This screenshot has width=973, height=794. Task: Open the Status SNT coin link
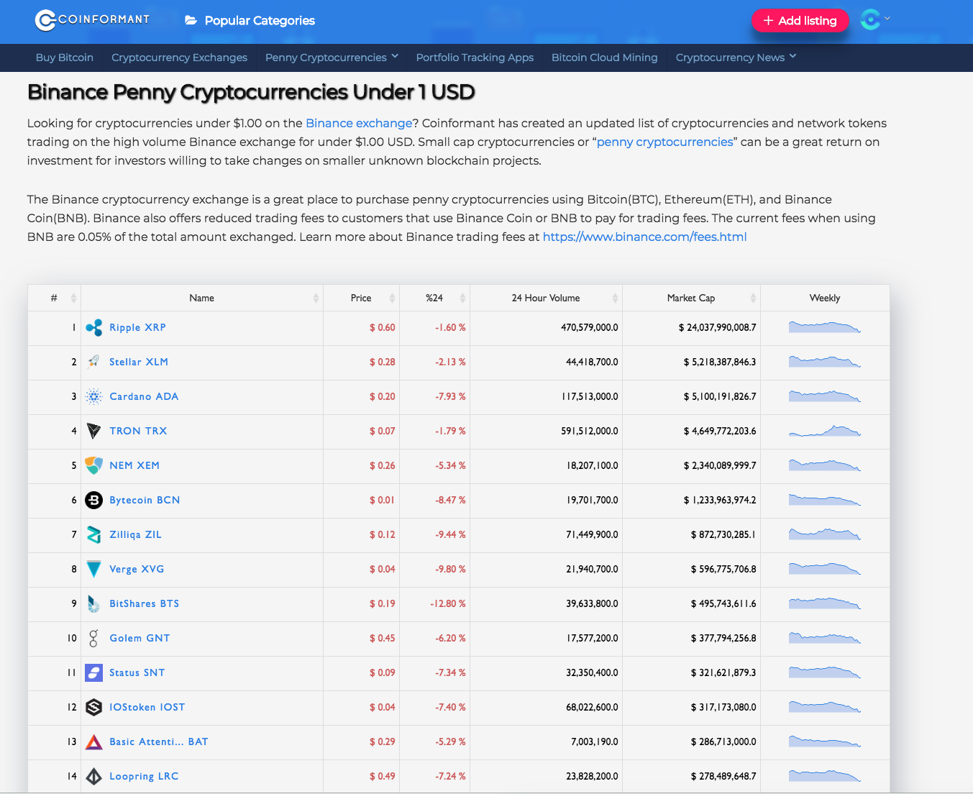137,672
